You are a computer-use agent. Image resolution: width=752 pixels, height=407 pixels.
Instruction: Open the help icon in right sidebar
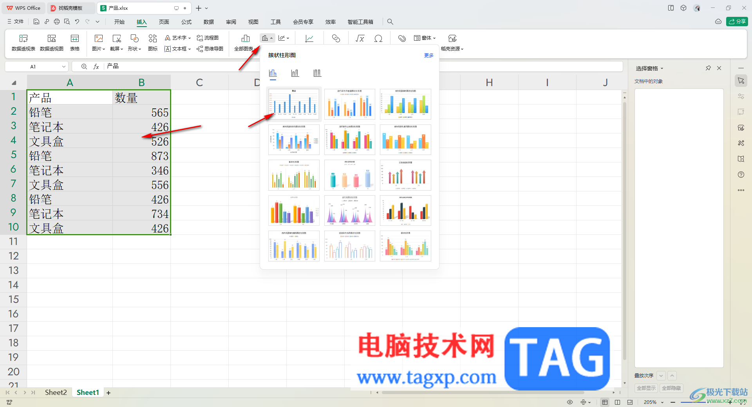point(741,175)
